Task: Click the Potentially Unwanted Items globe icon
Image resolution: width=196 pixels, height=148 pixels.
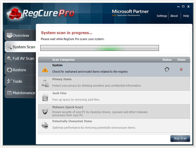Action: [45, 125]
